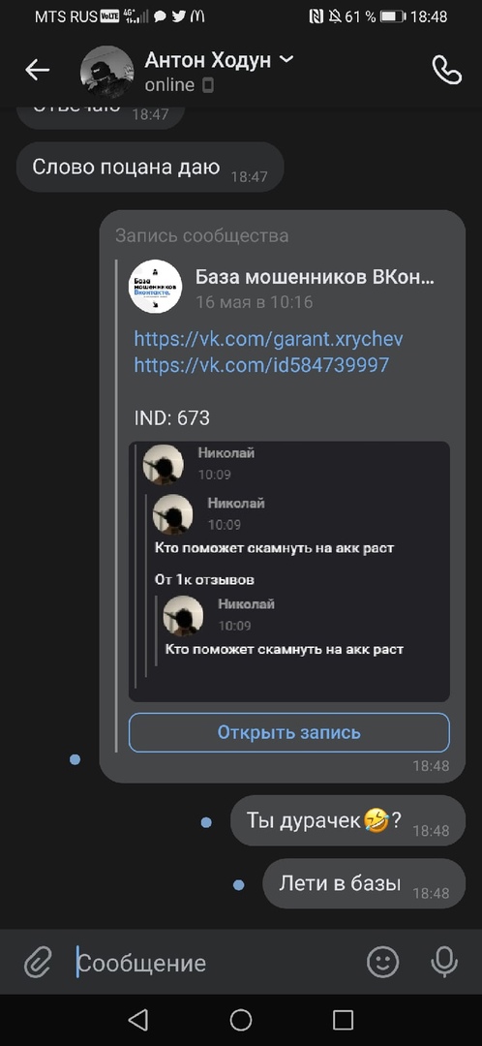This screenshot has height=1046, width=482.
Task: Open the id584739997 VK link
Action: pyautogui.click(x=261, y=365)
